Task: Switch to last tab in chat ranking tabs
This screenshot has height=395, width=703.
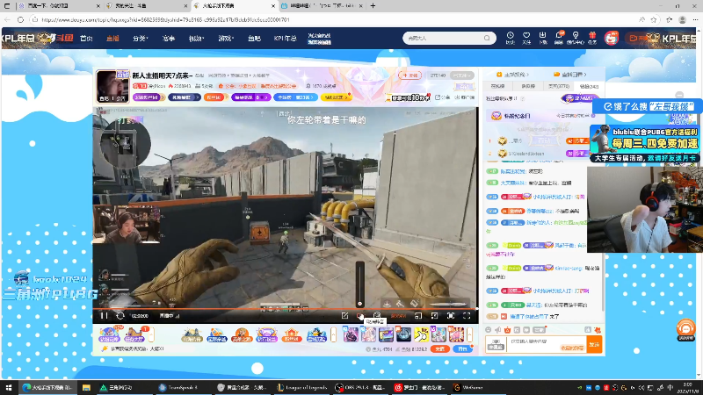Action: (589, 86)
